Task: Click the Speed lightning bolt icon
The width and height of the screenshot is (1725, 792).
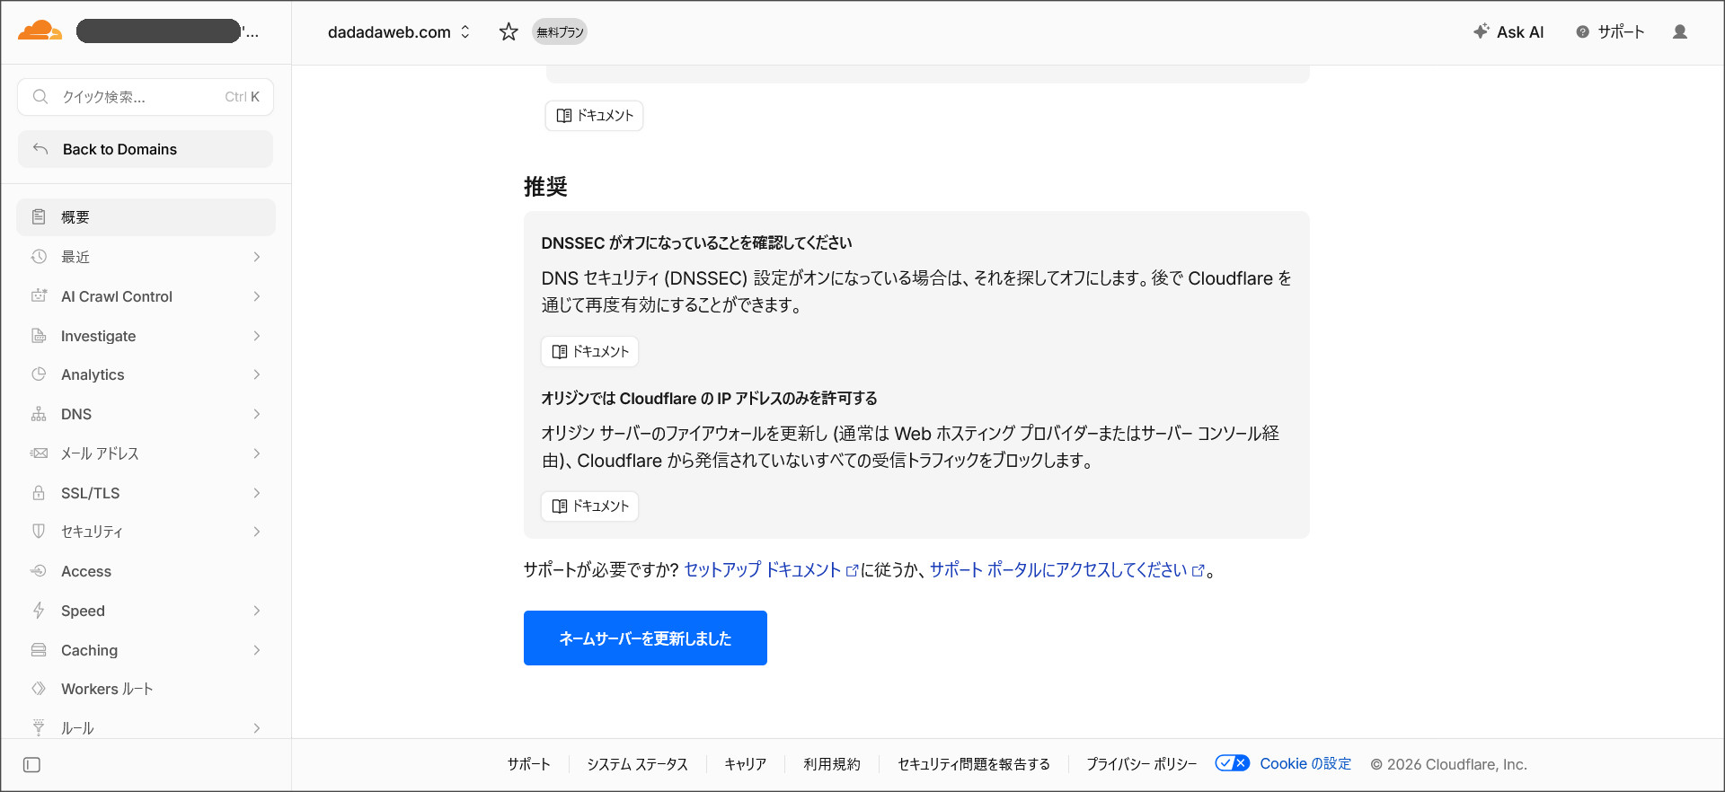Action: pyautogui.click(x=39, y=611)
